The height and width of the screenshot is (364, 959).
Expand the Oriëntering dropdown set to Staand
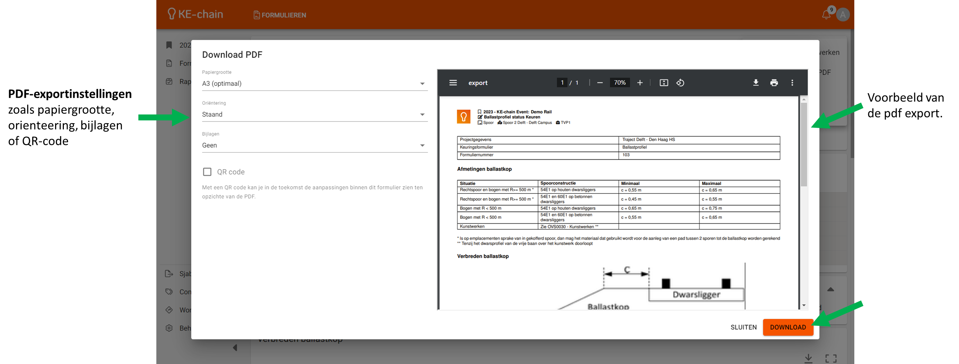point(314,114)
